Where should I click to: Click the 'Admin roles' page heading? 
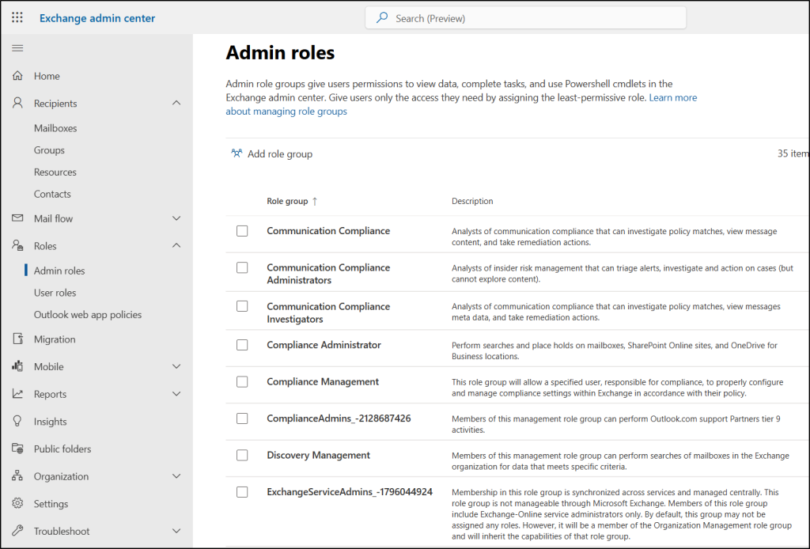point(280,53)
